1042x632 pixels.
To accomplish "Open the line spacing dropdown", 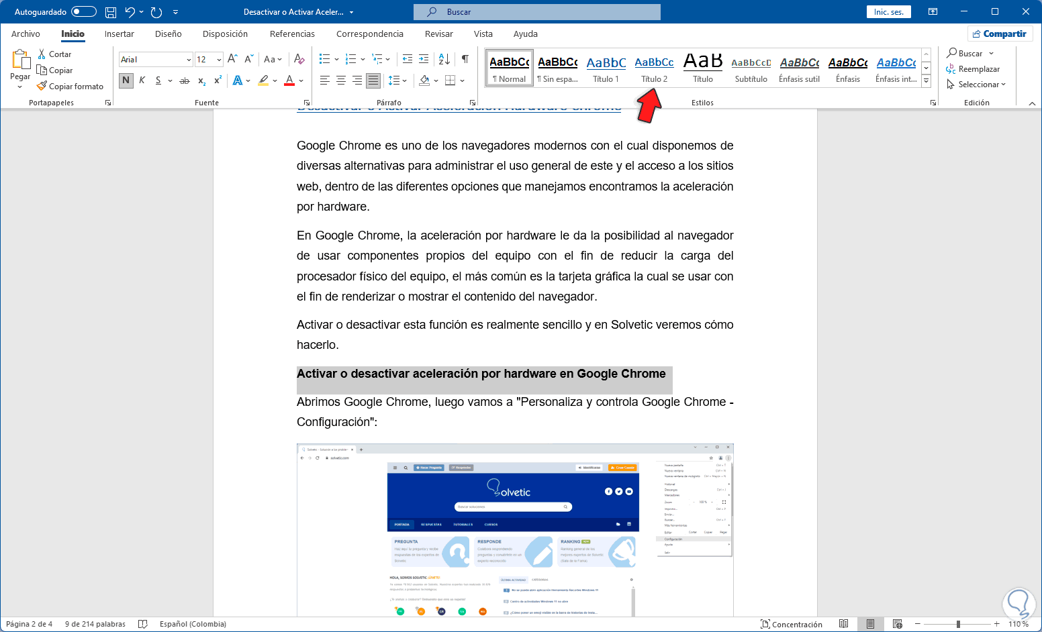I will [x=397, y=81].
